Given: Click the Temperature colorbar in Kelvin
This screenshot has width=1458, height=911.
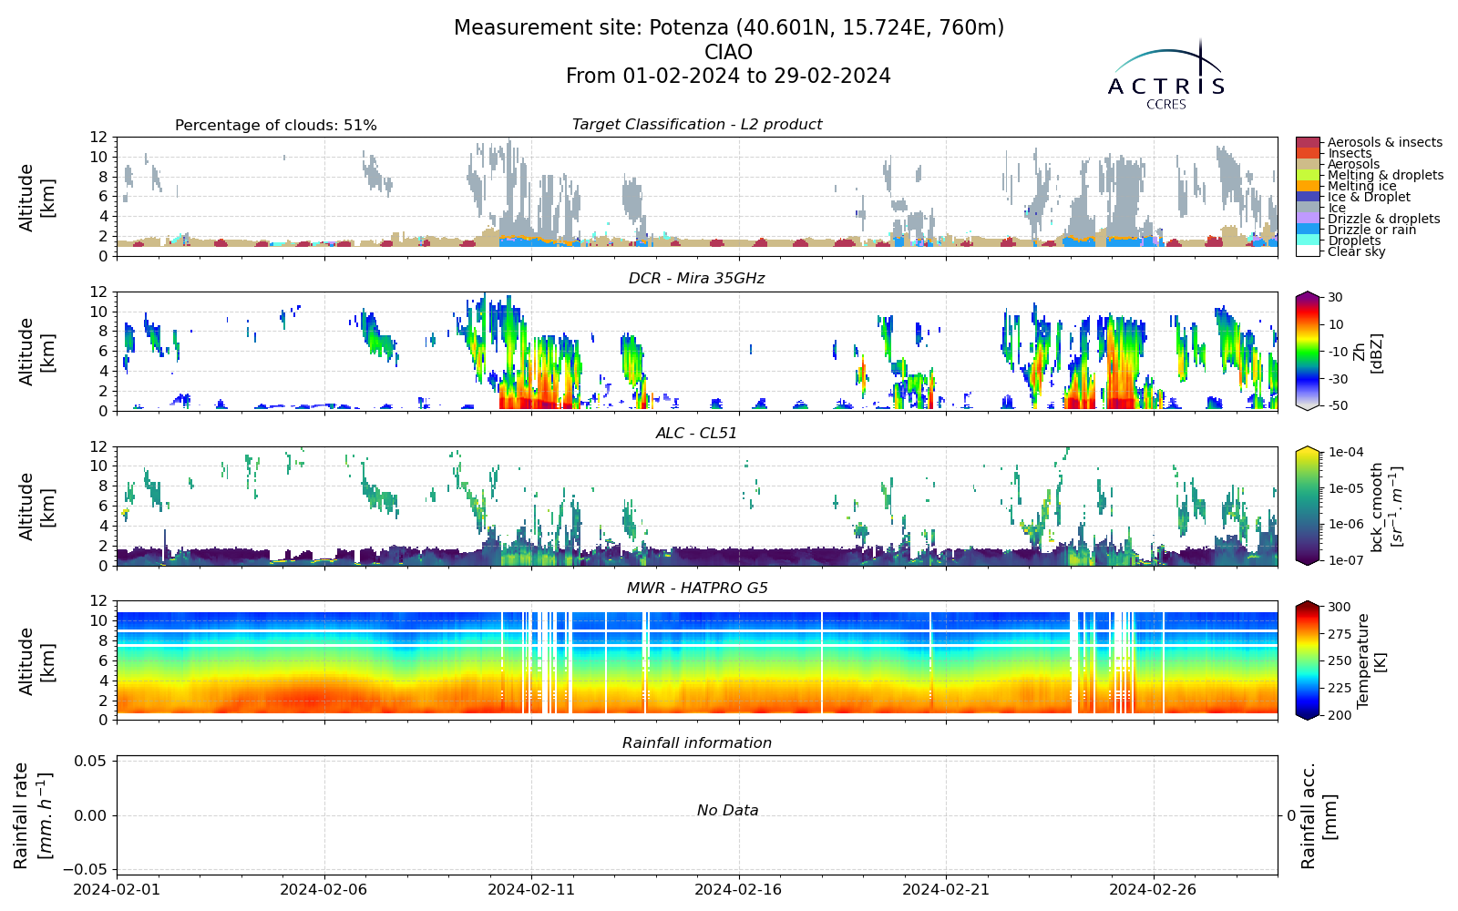Looking at the screenshot, I should [1307, 660].
